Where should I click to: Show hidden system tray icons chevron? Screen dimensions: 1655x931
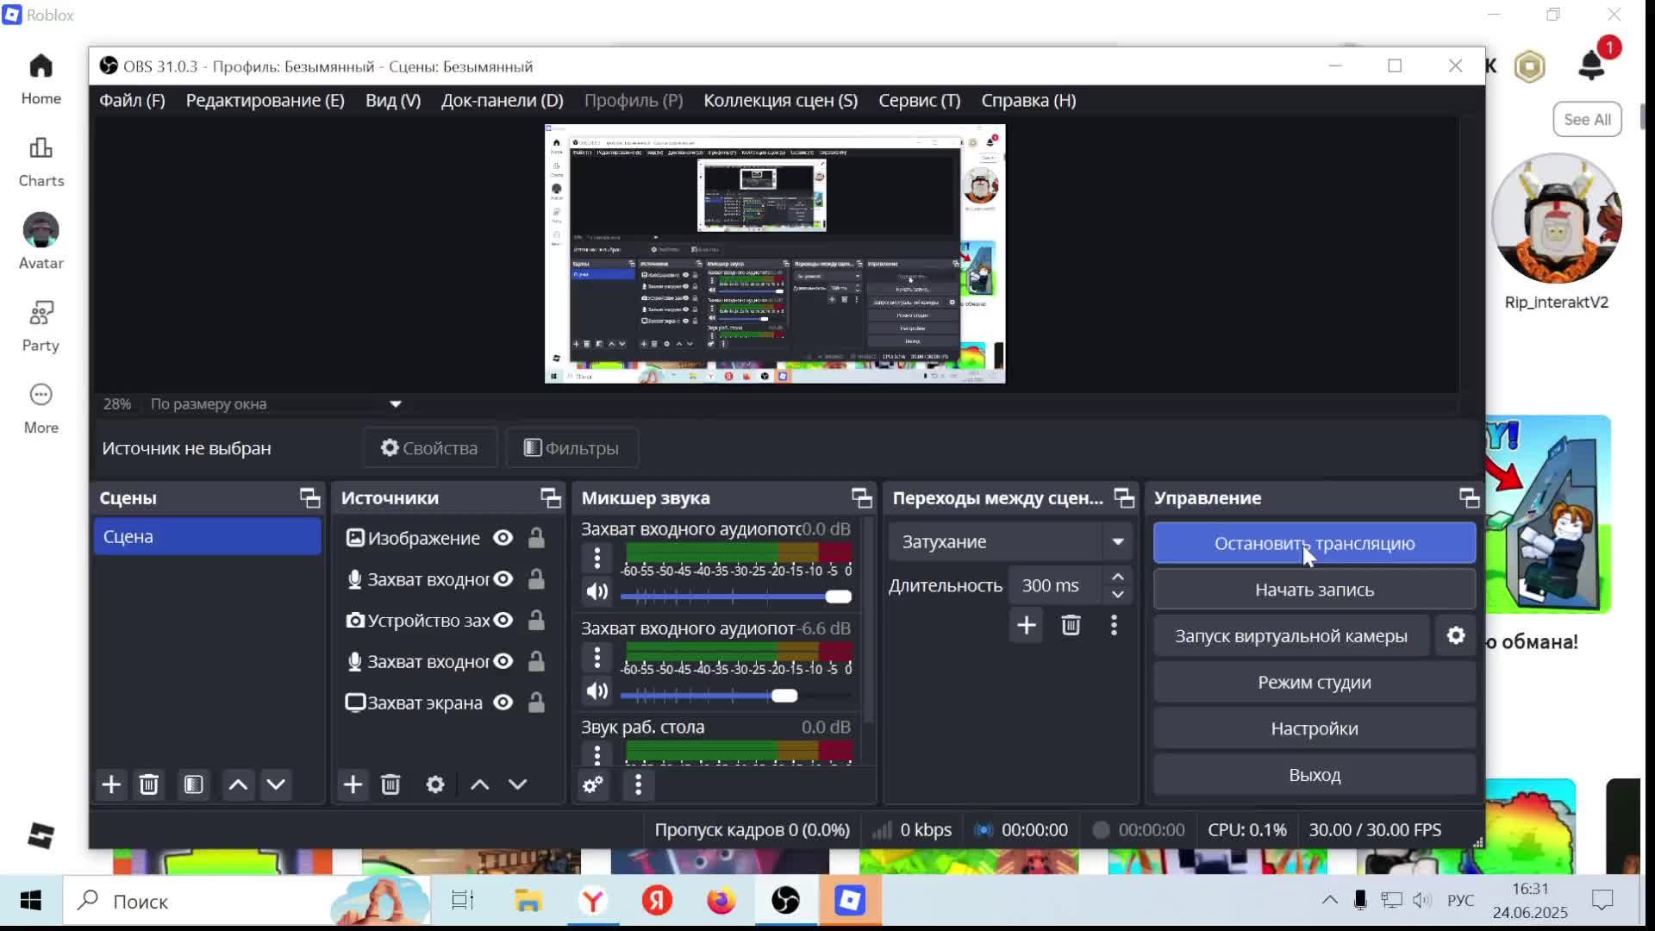[1330, 900]
